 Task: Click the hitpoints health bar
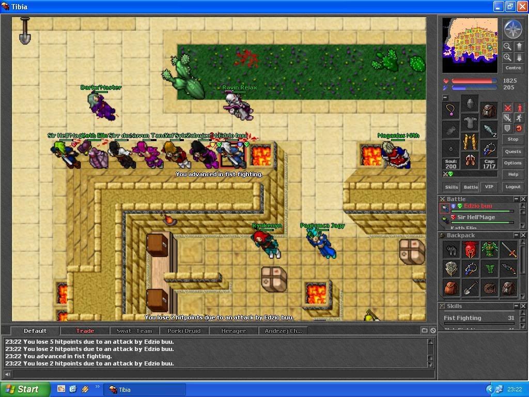coord(474,81)
